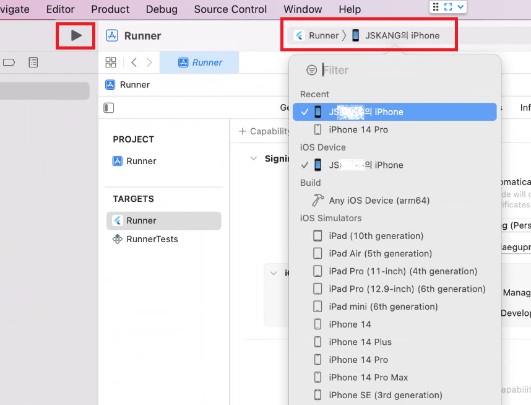This screenshot has height=405, width=531.
Task: Click the Runner breadcrumb below the tab
Action: point(127,84)
